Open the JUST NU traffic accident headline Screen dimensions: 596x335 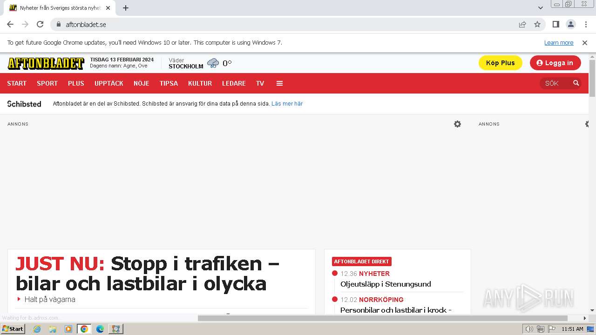click(148, 274)
